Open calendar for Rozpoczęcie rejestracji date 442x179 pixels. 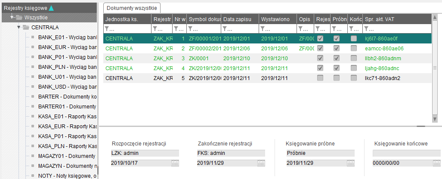pos(175,163)
